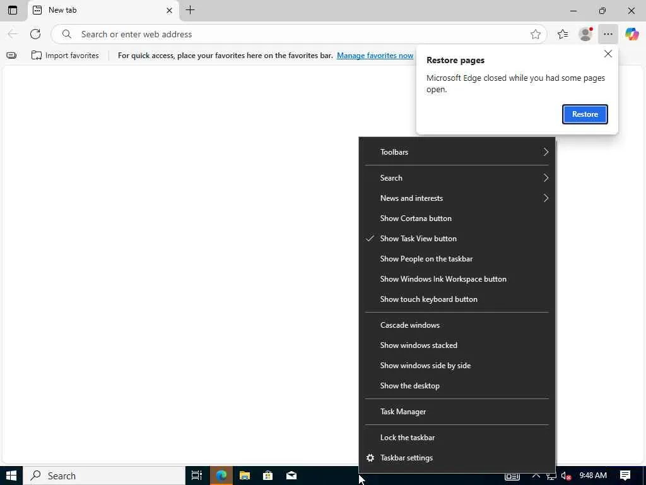Click the muted volume tray icon
The image size is (646, 485).
566,476
